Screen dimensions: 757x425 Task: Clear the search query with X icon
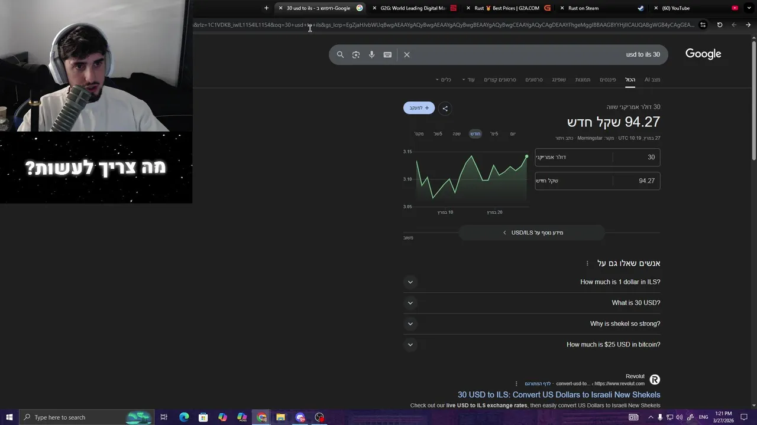[x=407, y=54]
